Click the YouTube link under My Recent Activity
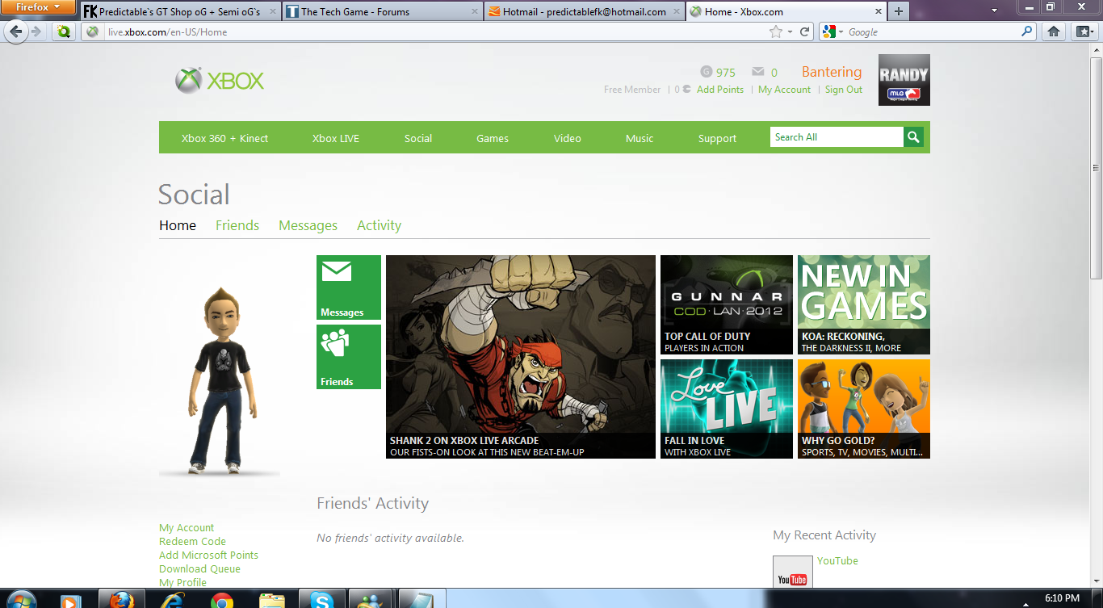Viewport: 1103px width, 608px height. click(837, 560)
